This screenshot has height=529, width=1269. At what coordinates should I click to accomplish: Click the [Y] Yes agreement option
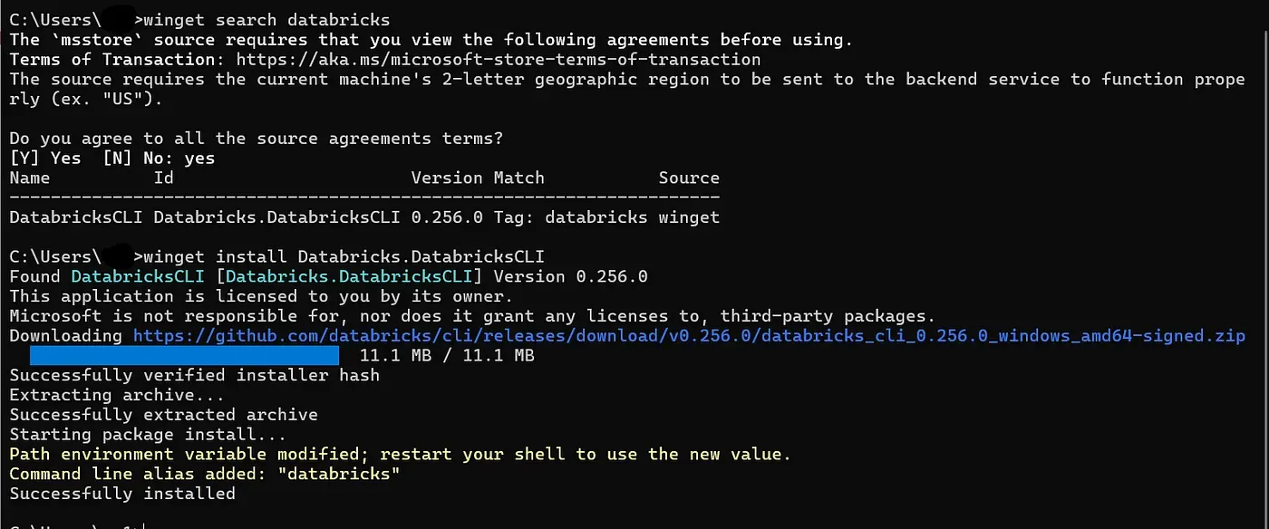click(45, 159)
